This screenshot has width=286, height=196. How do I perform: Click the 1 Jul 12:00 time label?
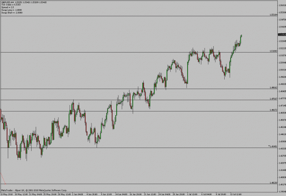pos(192,194)
